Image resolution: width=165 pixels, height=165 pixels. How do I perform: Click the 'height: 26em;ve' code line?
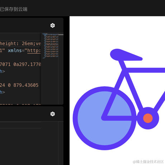pos(20,43)
